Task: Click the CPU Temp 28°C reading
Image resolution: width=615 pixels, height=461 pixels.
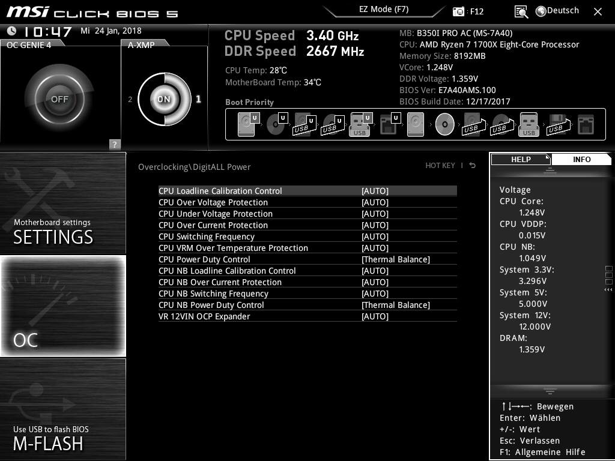Action: (x=256, y=70)
